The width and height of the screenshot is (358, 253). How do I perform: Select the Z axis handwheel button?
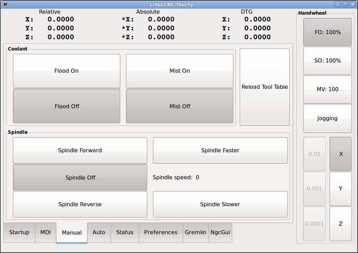pyautogui.click(x=341, y=224)
